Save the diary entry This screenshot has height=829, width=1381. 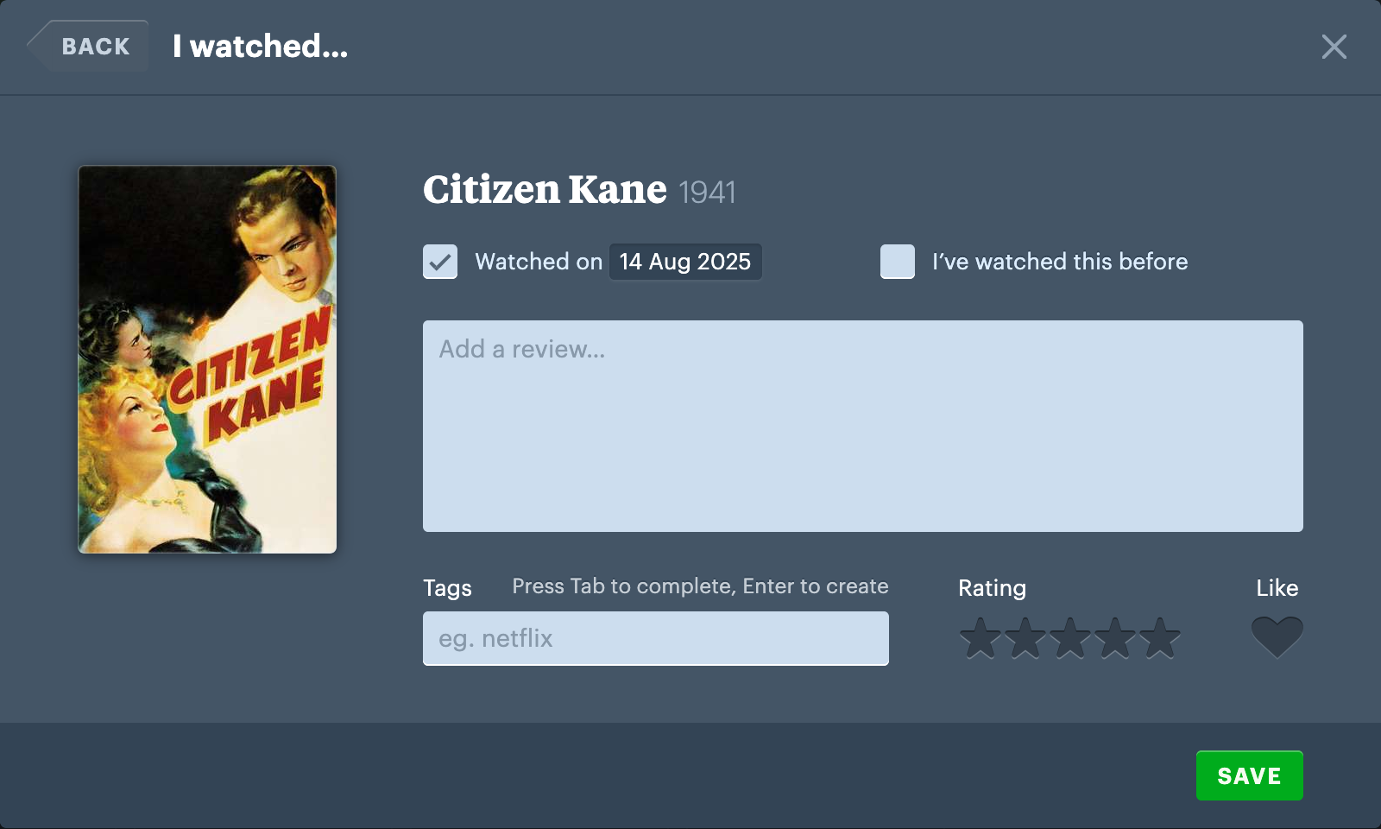click(1249, 775)
